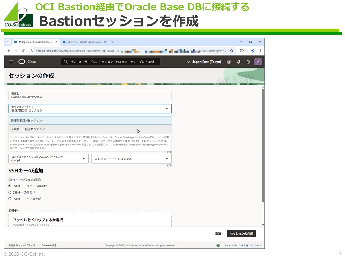Open 使用条件およびプライバシ link

[x=23, y=245]
